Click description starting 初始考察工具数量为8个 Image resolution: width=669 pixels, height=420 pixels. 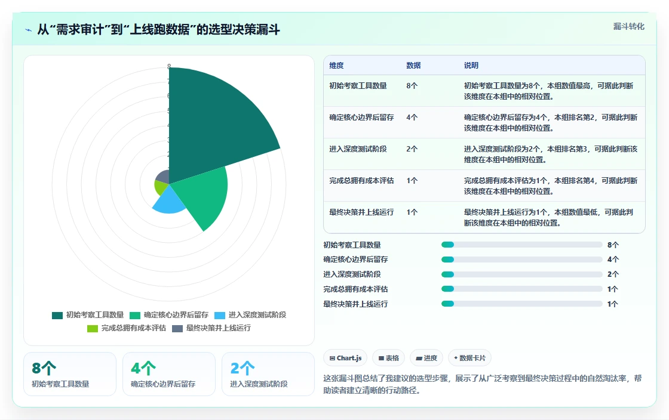(x=549, y=91)
